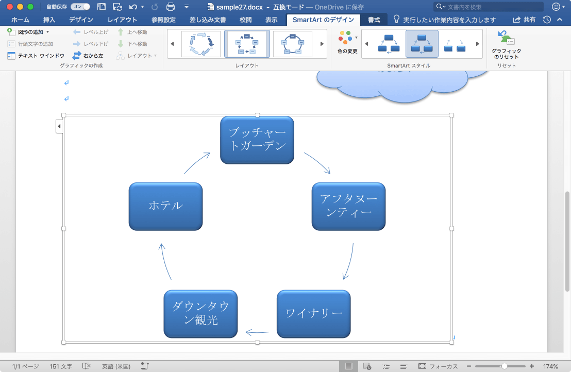This screenshot has width=571, height=372.
Task: Click グラフィックのリセット reset graphic
Action: pyautogui.click(x=506, y=44)
